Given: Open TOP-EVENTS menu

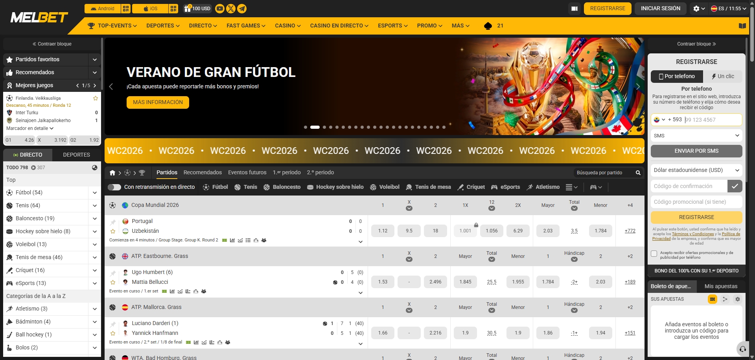Looking at the screenshot, I should coord(112,26).
